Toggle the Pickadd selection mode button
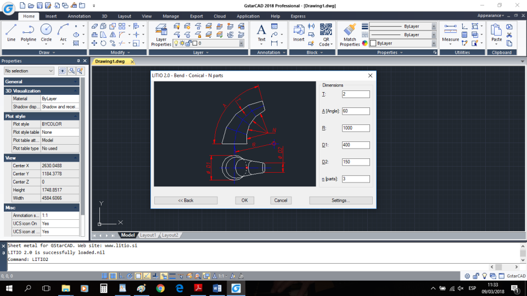 62,71
